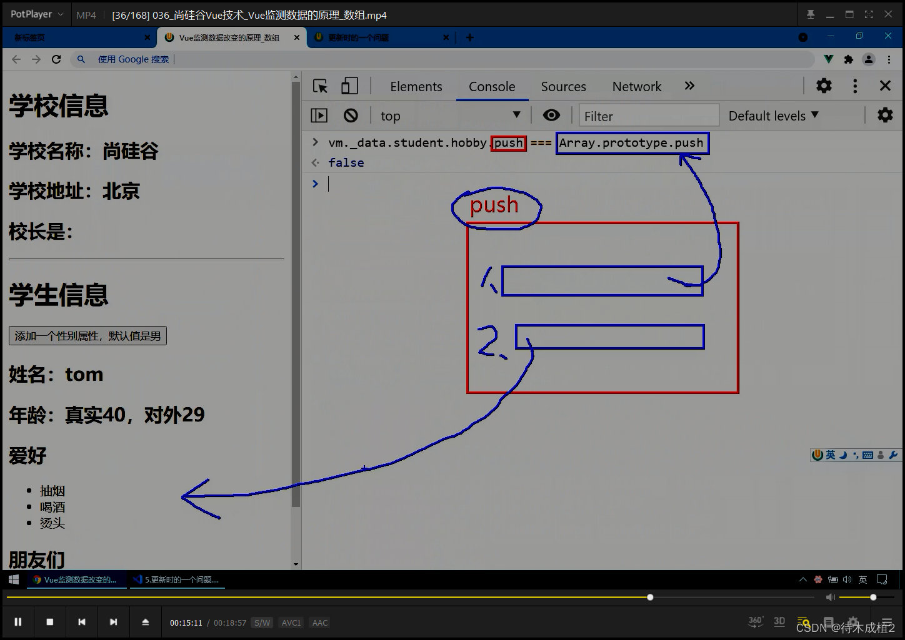Switch to the Sources panel
905x640 pixels.
[x=563, y=87]
